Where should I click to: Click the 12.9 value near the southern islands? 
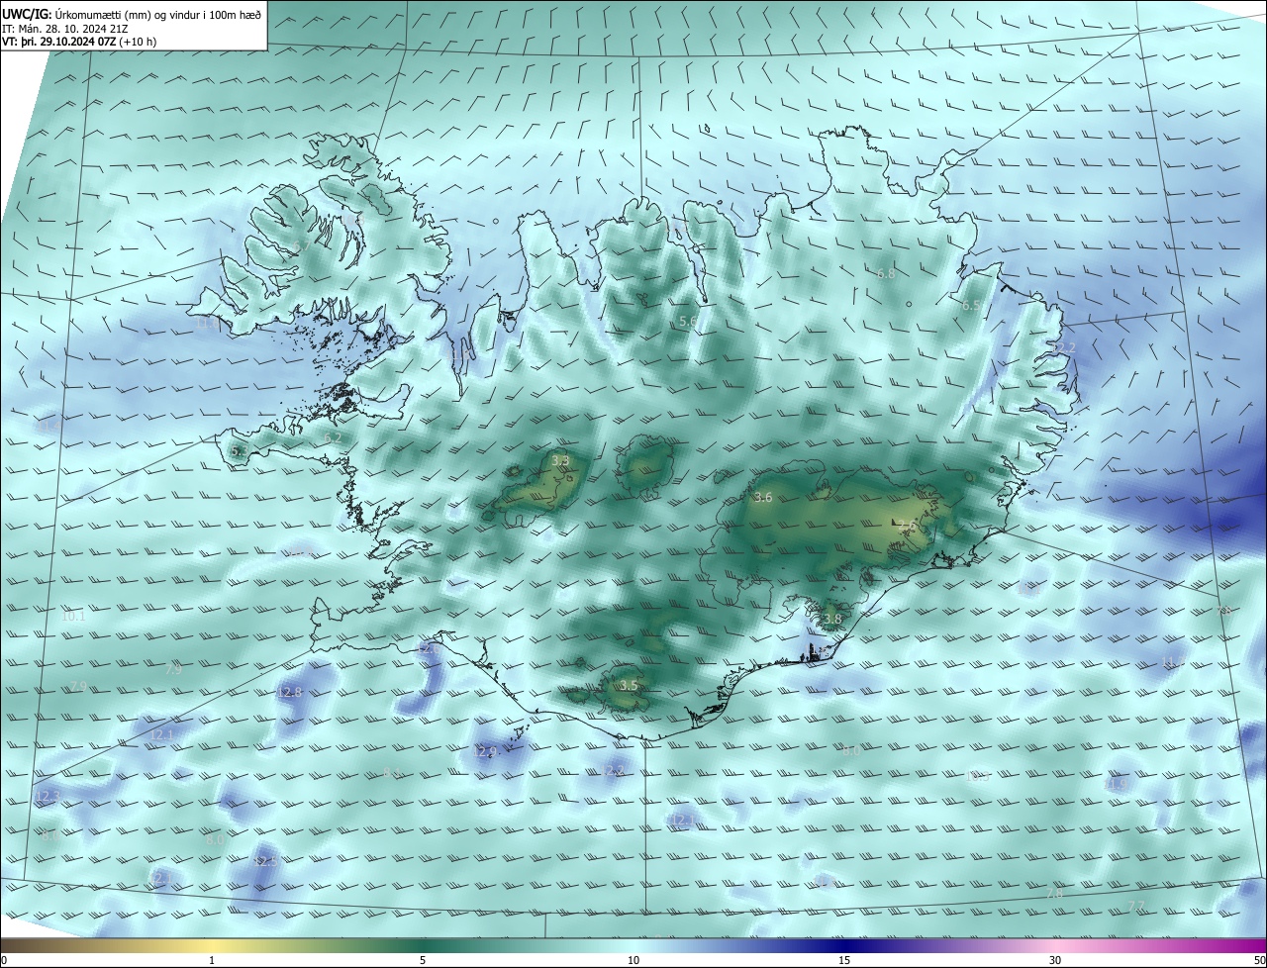pyautogui.click(x=485, y=752)
